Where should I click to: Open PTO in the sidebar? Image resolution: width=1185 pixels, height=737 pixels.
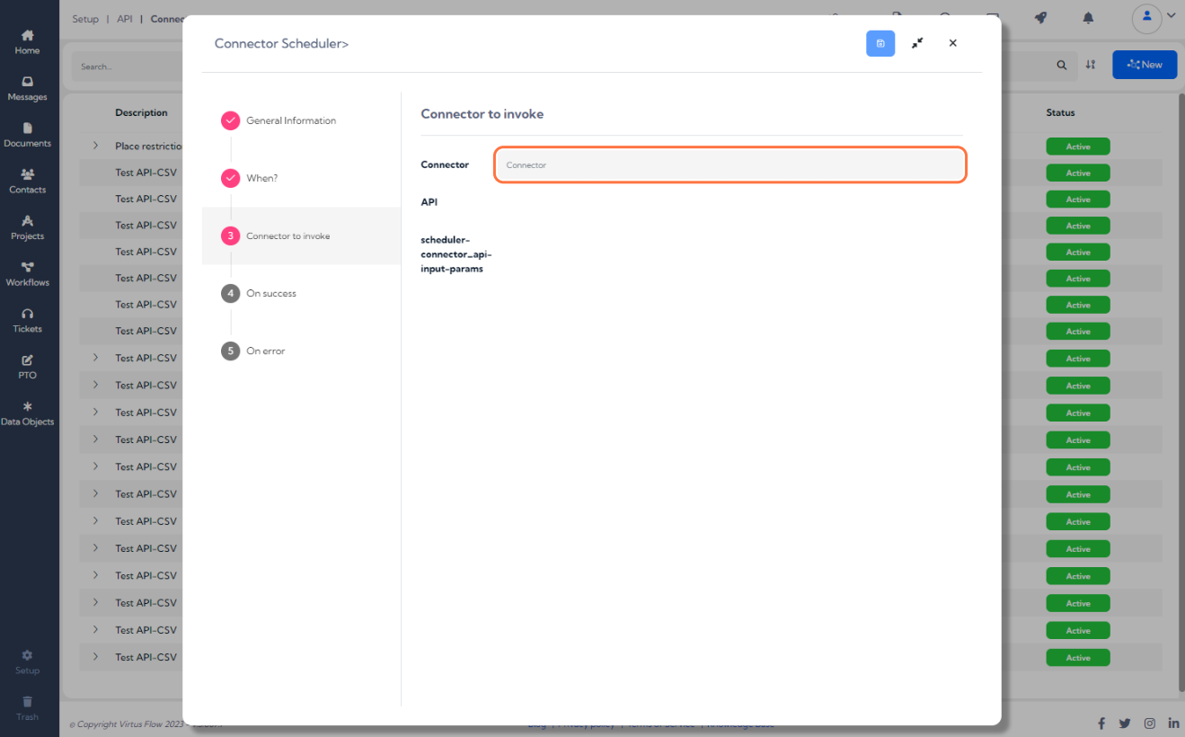[x=27, y=367]
